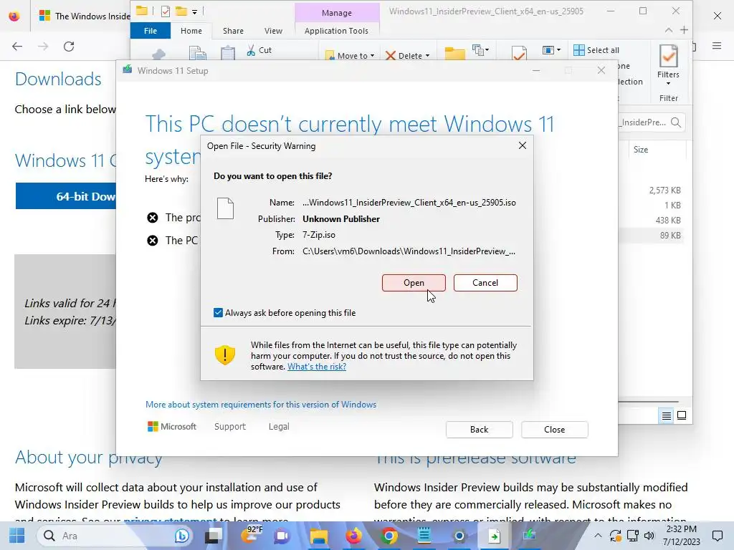Image resolution: width=734 pixels, height=550 pixels.
Task: Switch to Share tab in File Explorer
Action: click(x=233, y=31)
